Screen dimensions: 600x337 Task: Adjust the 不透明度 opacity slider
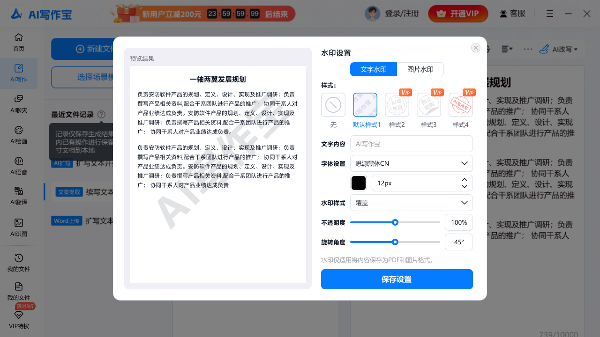395,222
